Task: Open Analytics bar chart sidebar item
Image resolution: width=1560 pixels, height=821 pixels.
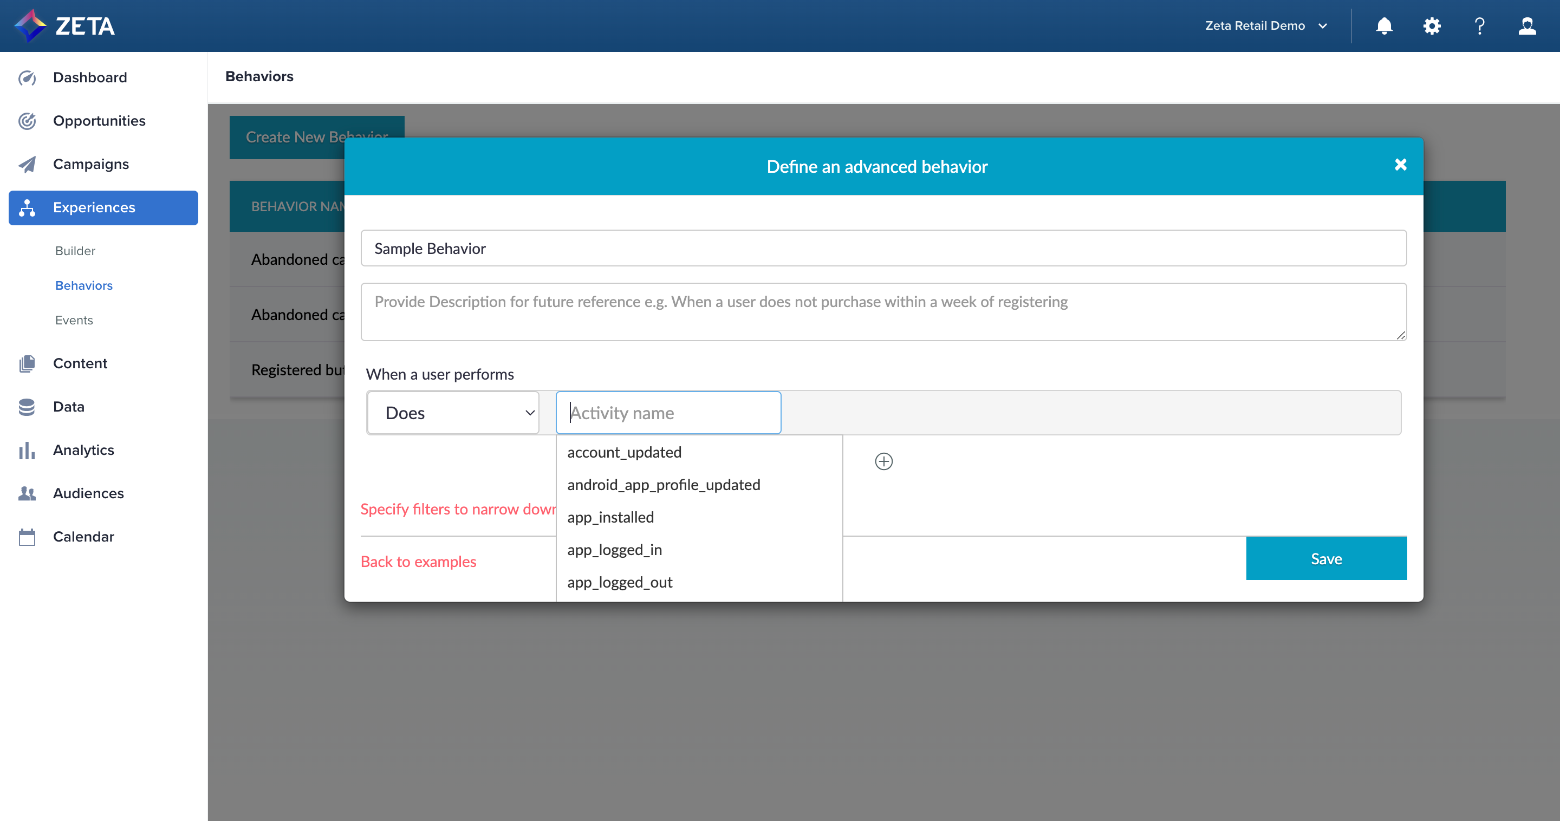Action: [x=83, y=450]
